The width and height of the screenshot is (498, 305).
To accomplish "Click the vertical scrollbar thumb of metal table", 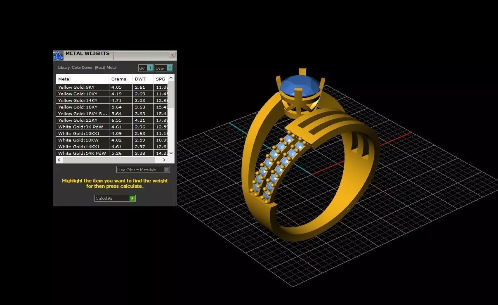I will [x=171, y=94].
